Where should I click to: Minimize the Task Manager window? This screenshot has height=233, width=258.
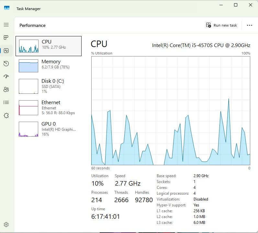pos(221,5)
